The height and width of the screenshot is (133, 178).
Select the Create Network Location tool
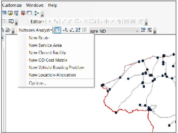coord(65,30)
